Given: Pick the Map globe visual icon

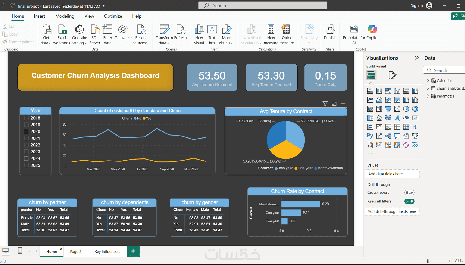Looking at the screenshot, I should (x=379, y=118).
